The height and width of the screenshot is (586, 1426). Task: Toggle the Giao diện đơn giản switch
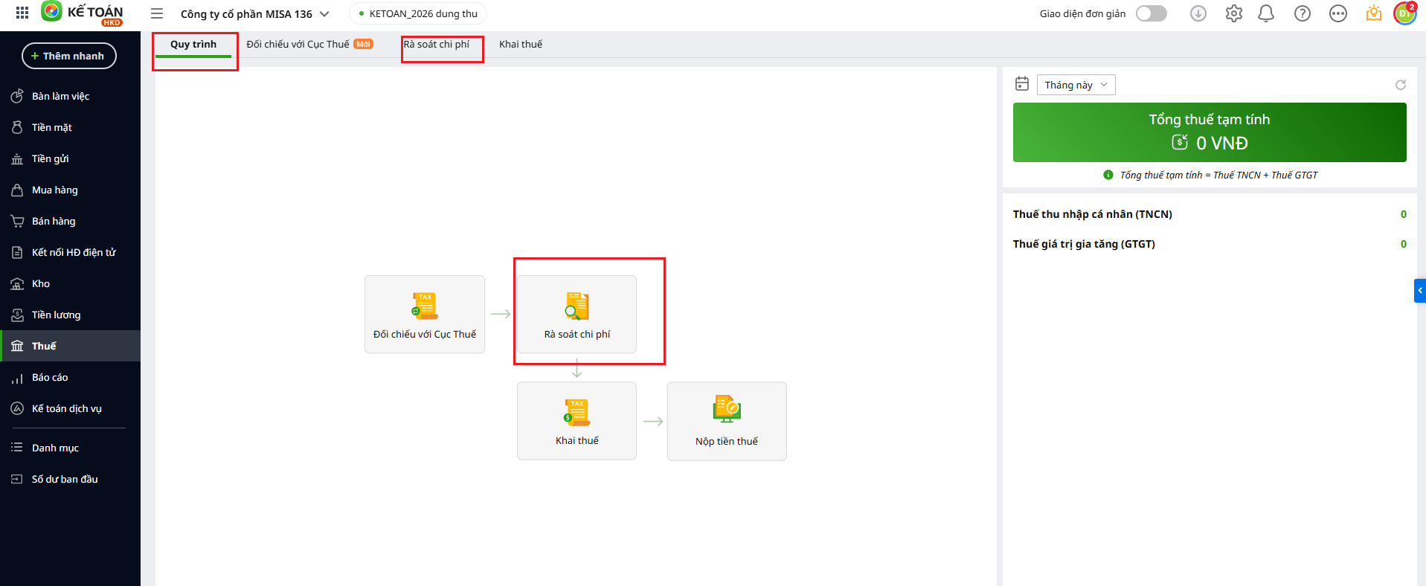click(1151, 13)
